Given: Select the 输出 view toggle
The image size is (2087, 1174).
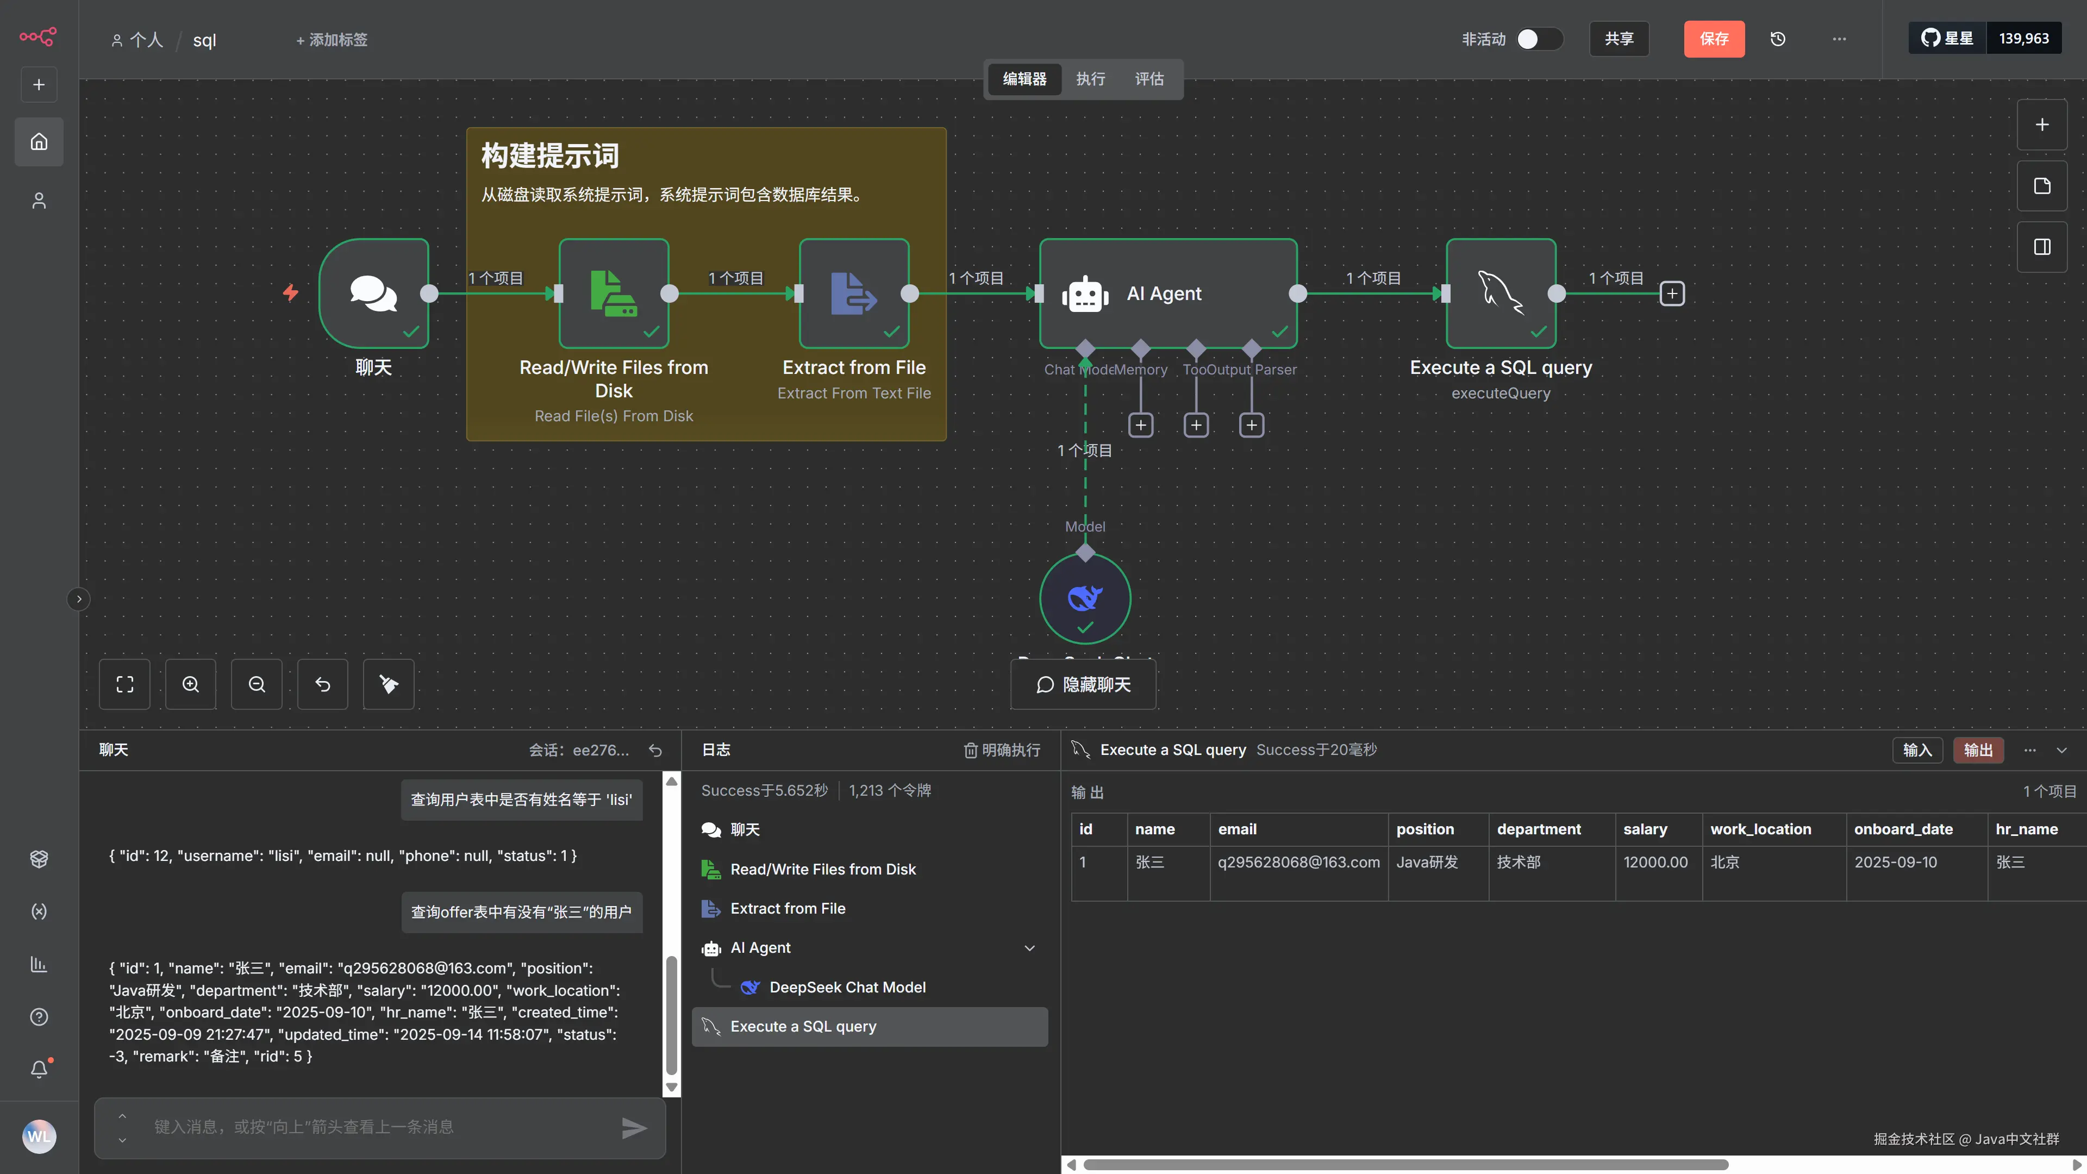Looking at the screenshot, I should (1978, 750).
